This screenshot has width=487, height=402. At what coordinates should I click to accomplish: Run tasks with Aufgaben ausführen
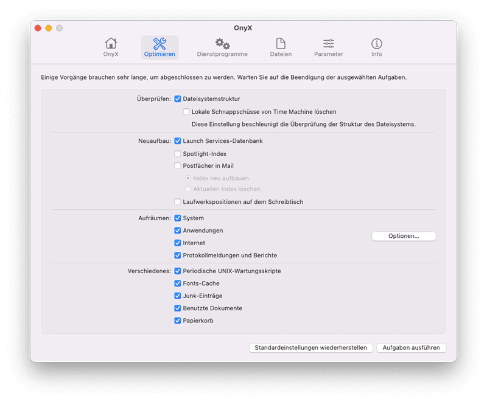tap(412, 348)
